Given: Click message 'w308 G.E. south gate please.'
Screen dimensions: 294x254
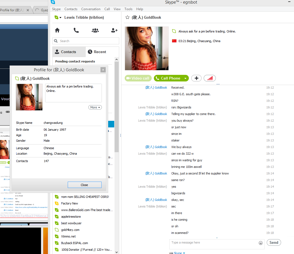Looking at the screenshot, I should pos(191,94).
